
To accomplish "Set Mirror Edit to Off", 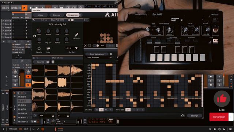I will tap(128, 110).
